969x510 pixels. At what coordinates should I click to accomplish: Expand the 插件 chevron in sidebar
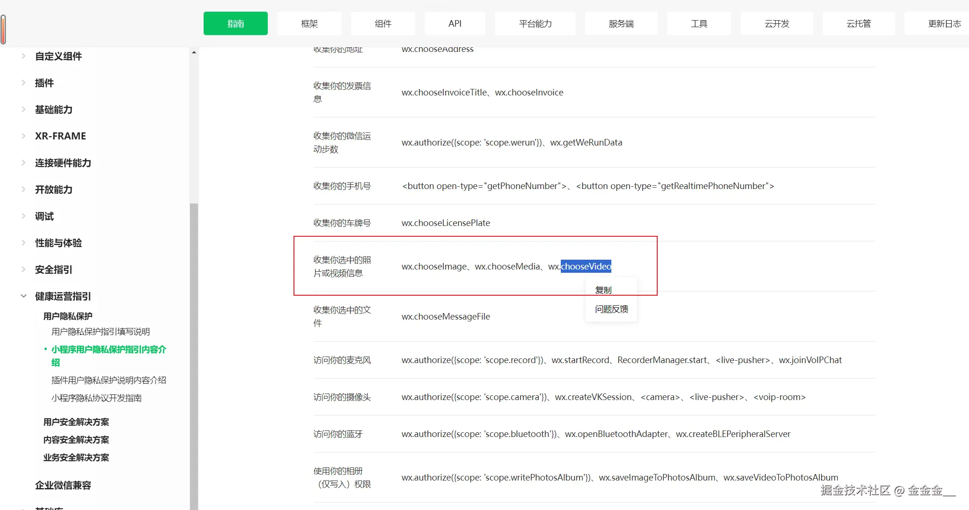[x=23, y=83]
